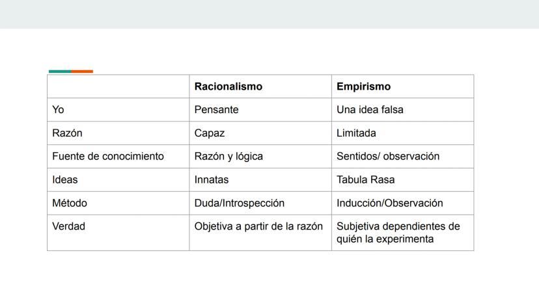539x303 pixels.
Task: Click the Pensante table cell
Action: pyautogui.click(x=217, y=110)
